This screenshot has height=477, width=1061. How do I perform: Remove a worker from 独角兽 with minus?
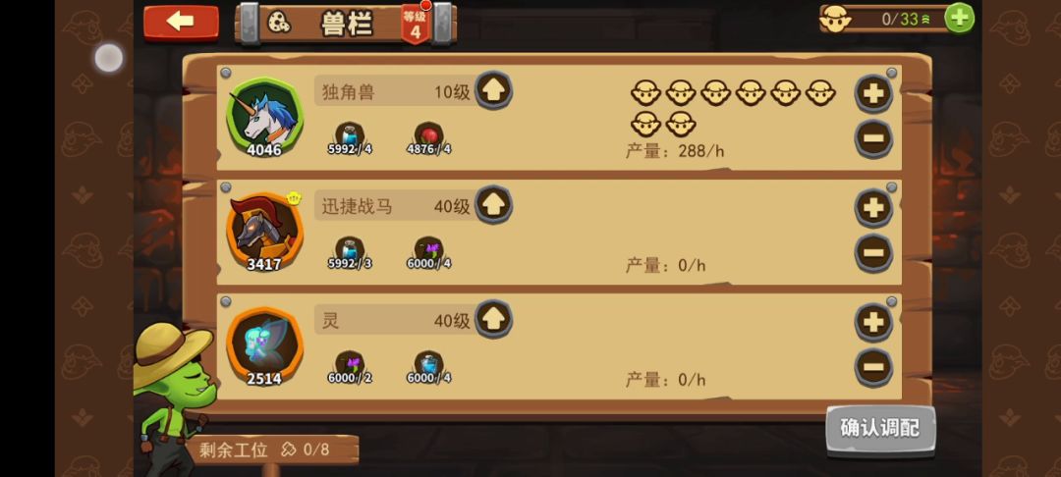pos(873,138)
